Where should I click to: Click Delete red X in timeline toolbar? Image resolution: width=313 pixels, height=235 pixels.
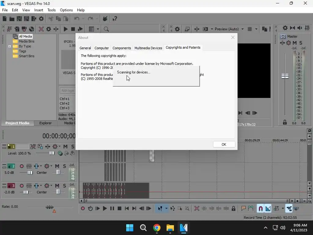point(197,209)
